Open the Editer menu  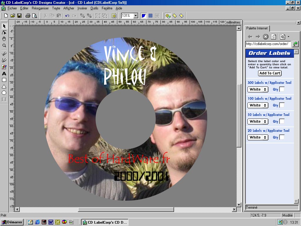click(24, 8)
